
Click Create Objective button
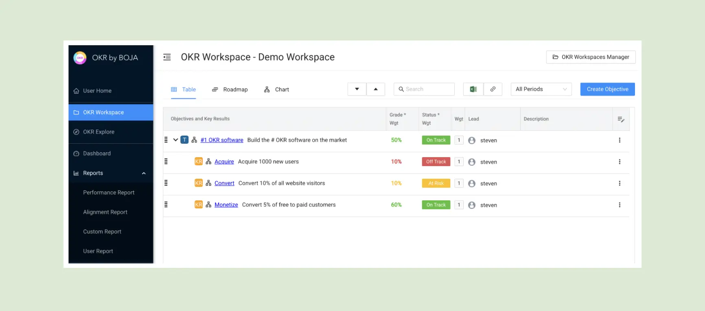(608, 89)
